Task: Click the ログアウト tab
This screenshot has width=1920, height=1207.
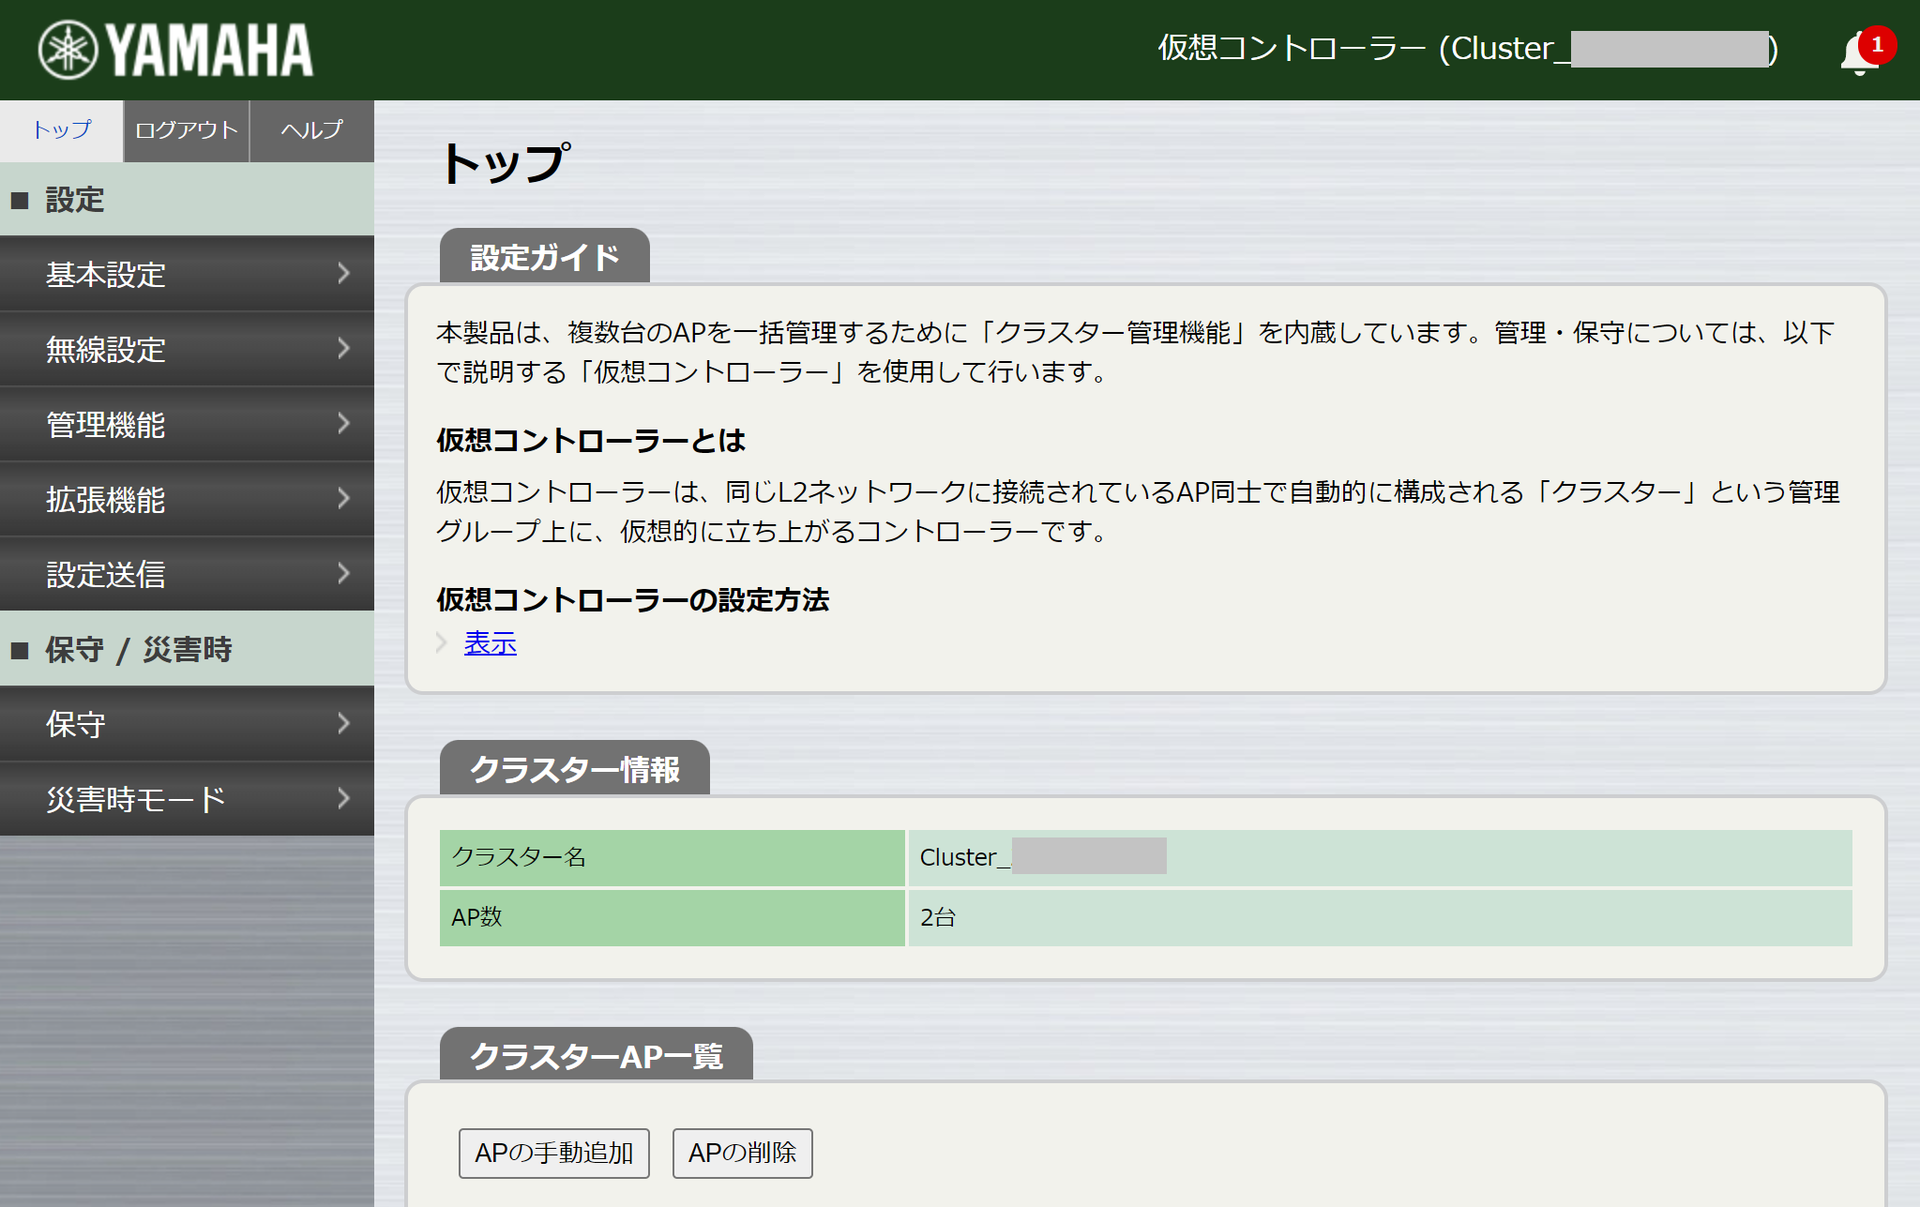Action: pyautogui.click(x=185, y=131)
